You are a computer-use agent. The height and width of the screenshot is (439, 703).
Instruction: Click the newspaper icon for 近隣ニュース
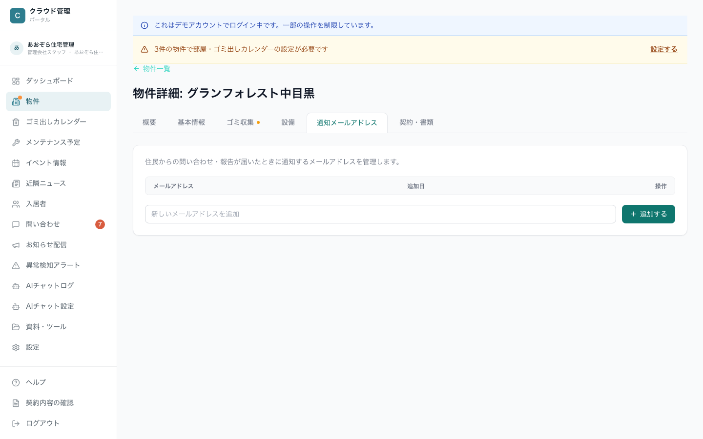coord(16,183)
